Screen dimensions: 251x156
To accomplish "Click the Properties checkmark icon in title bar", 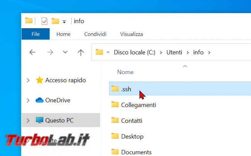I will (x=44, y=21).
